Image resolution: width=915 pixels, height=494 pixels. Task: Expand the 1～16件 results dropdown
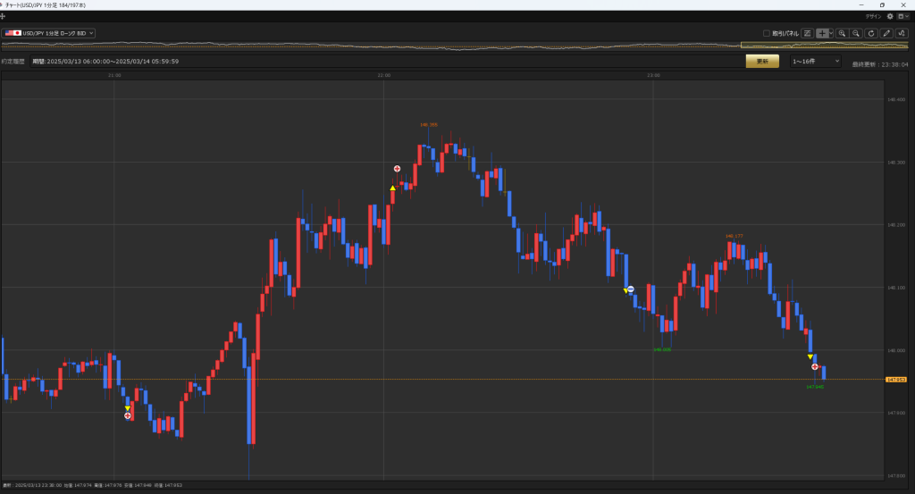(x=815, y=61)
